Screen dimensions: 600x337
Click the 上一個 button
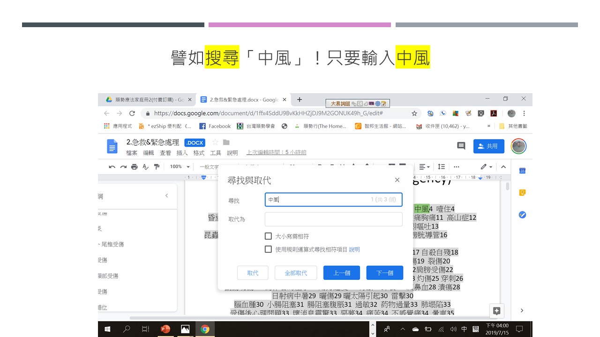tap(342, 273)
